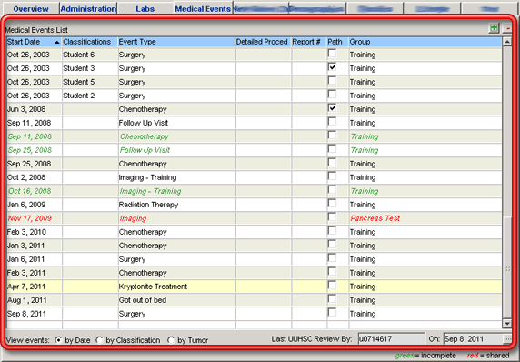Click the Feb 3, 2011 start date
Viewport: 520px width, 362px height.
click(26, 273)
